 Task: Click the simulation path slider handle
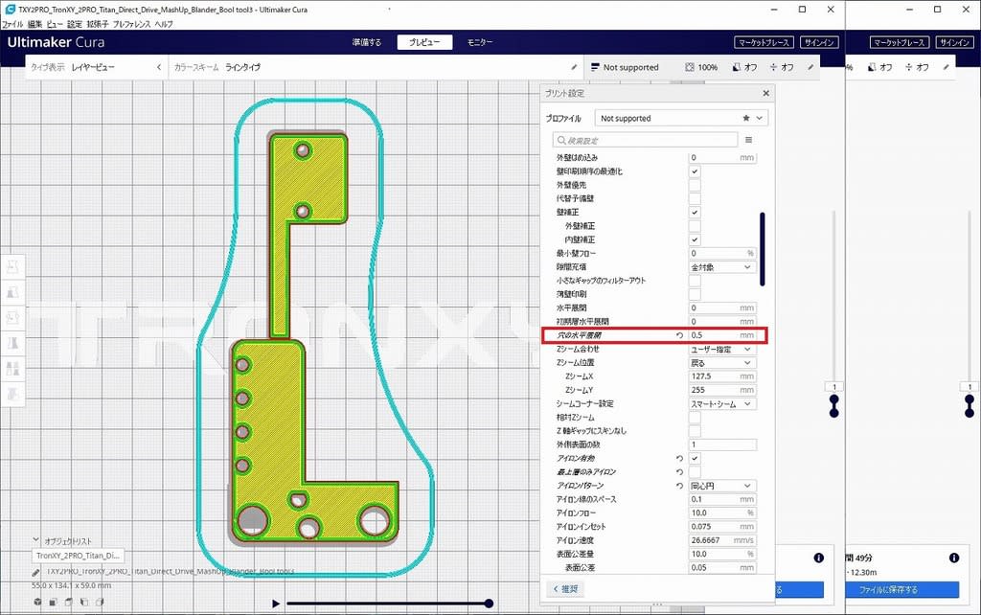point(489,604)
